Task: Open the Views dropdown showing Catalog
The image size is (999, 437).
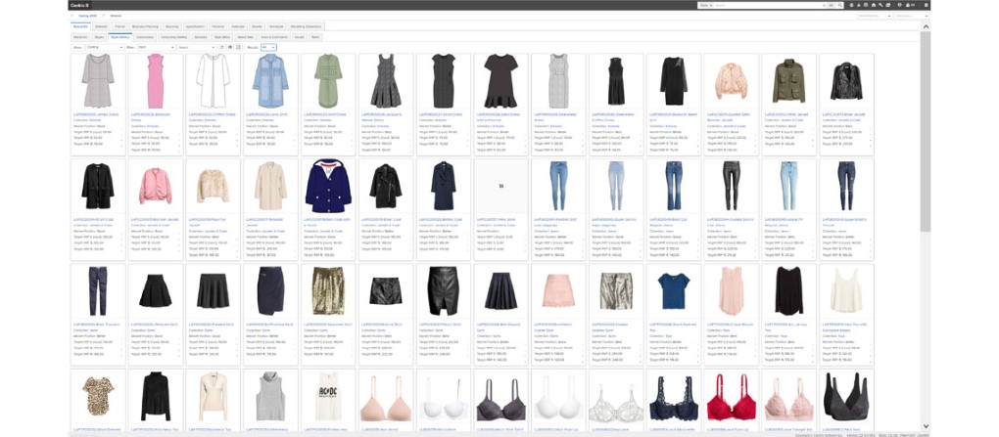Action: point(105,47)
